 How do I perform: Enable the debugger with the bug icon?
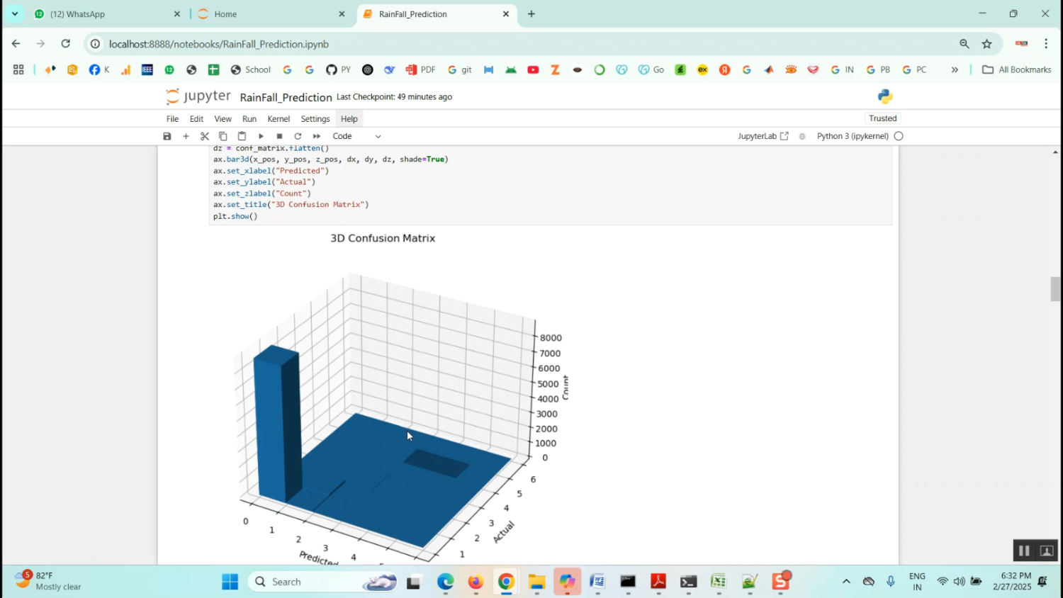click(801, 135)
